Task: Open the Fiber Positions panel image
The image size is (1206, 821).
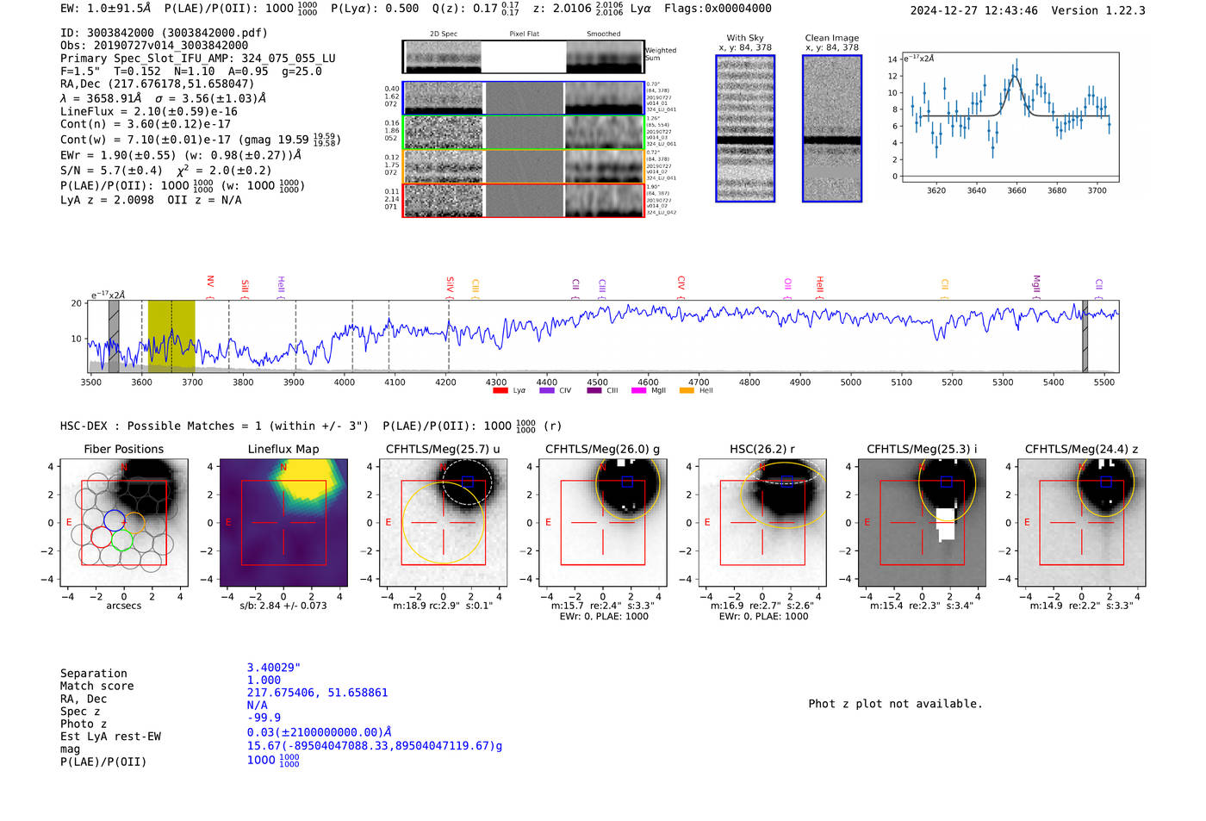Action: [124, 522]
